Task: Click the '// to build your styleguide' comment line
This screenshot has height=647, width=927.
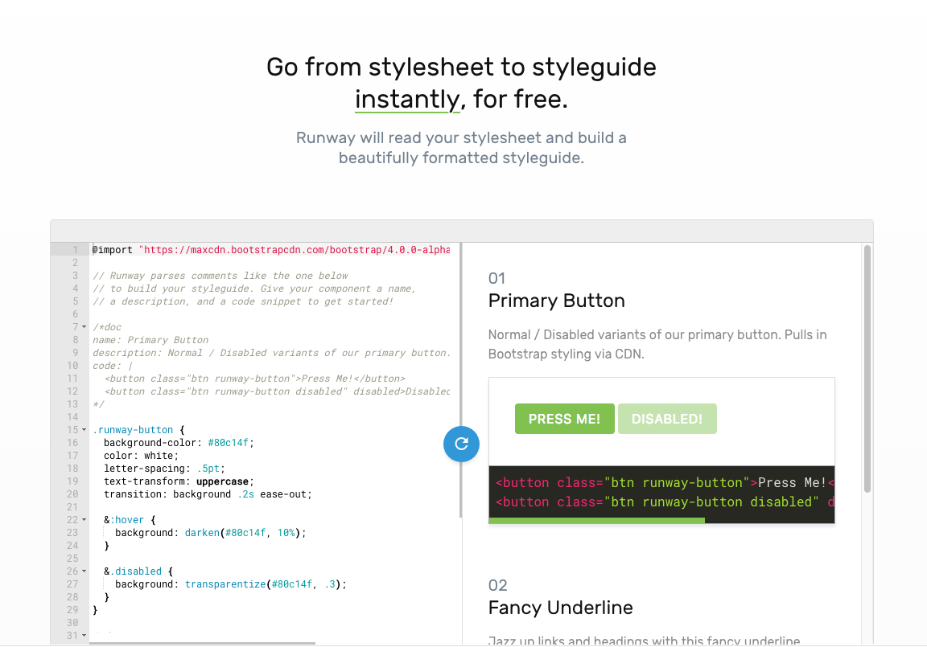Action: [x=254, y=289]
